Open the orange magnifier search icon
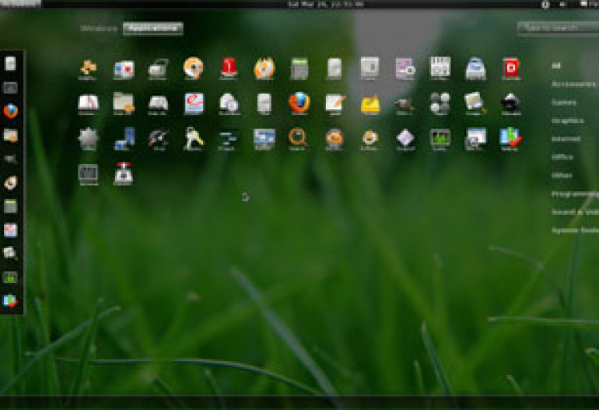Screen dimensions: 599x410 (298, 138)
